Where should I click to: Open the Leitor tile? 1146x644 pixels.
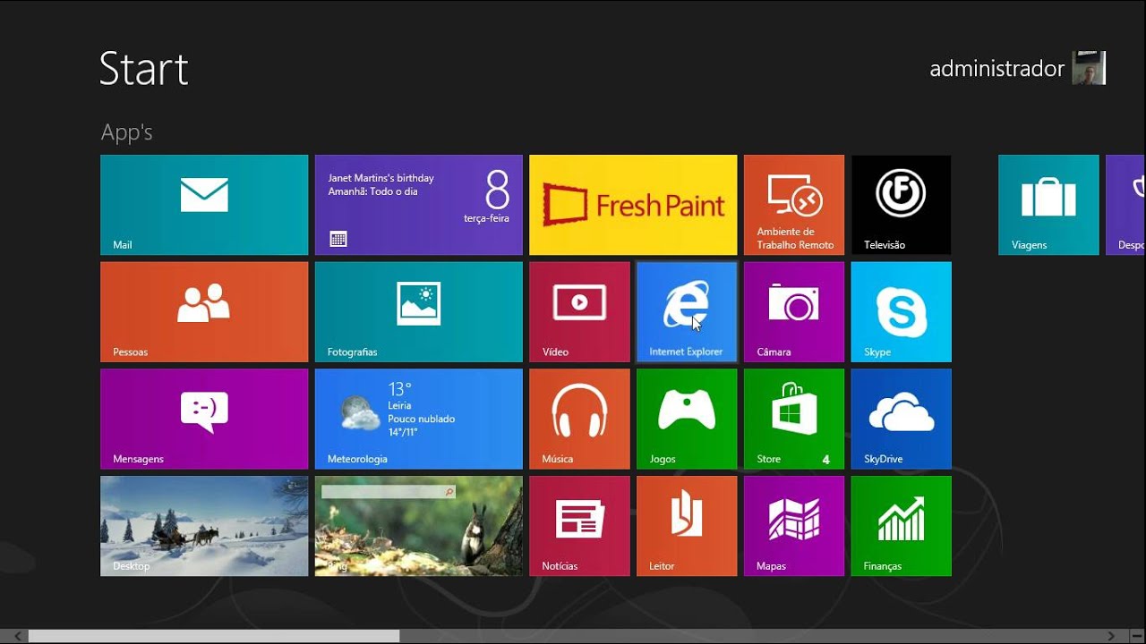(x=687, y=526)
